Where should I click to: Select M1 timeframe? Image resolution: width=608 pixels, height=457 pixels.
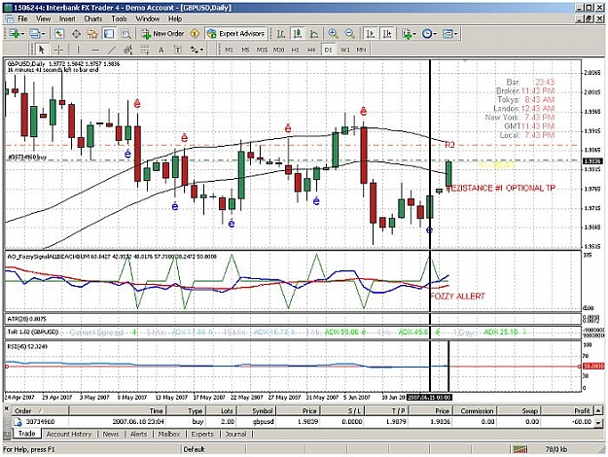[229, 50]
